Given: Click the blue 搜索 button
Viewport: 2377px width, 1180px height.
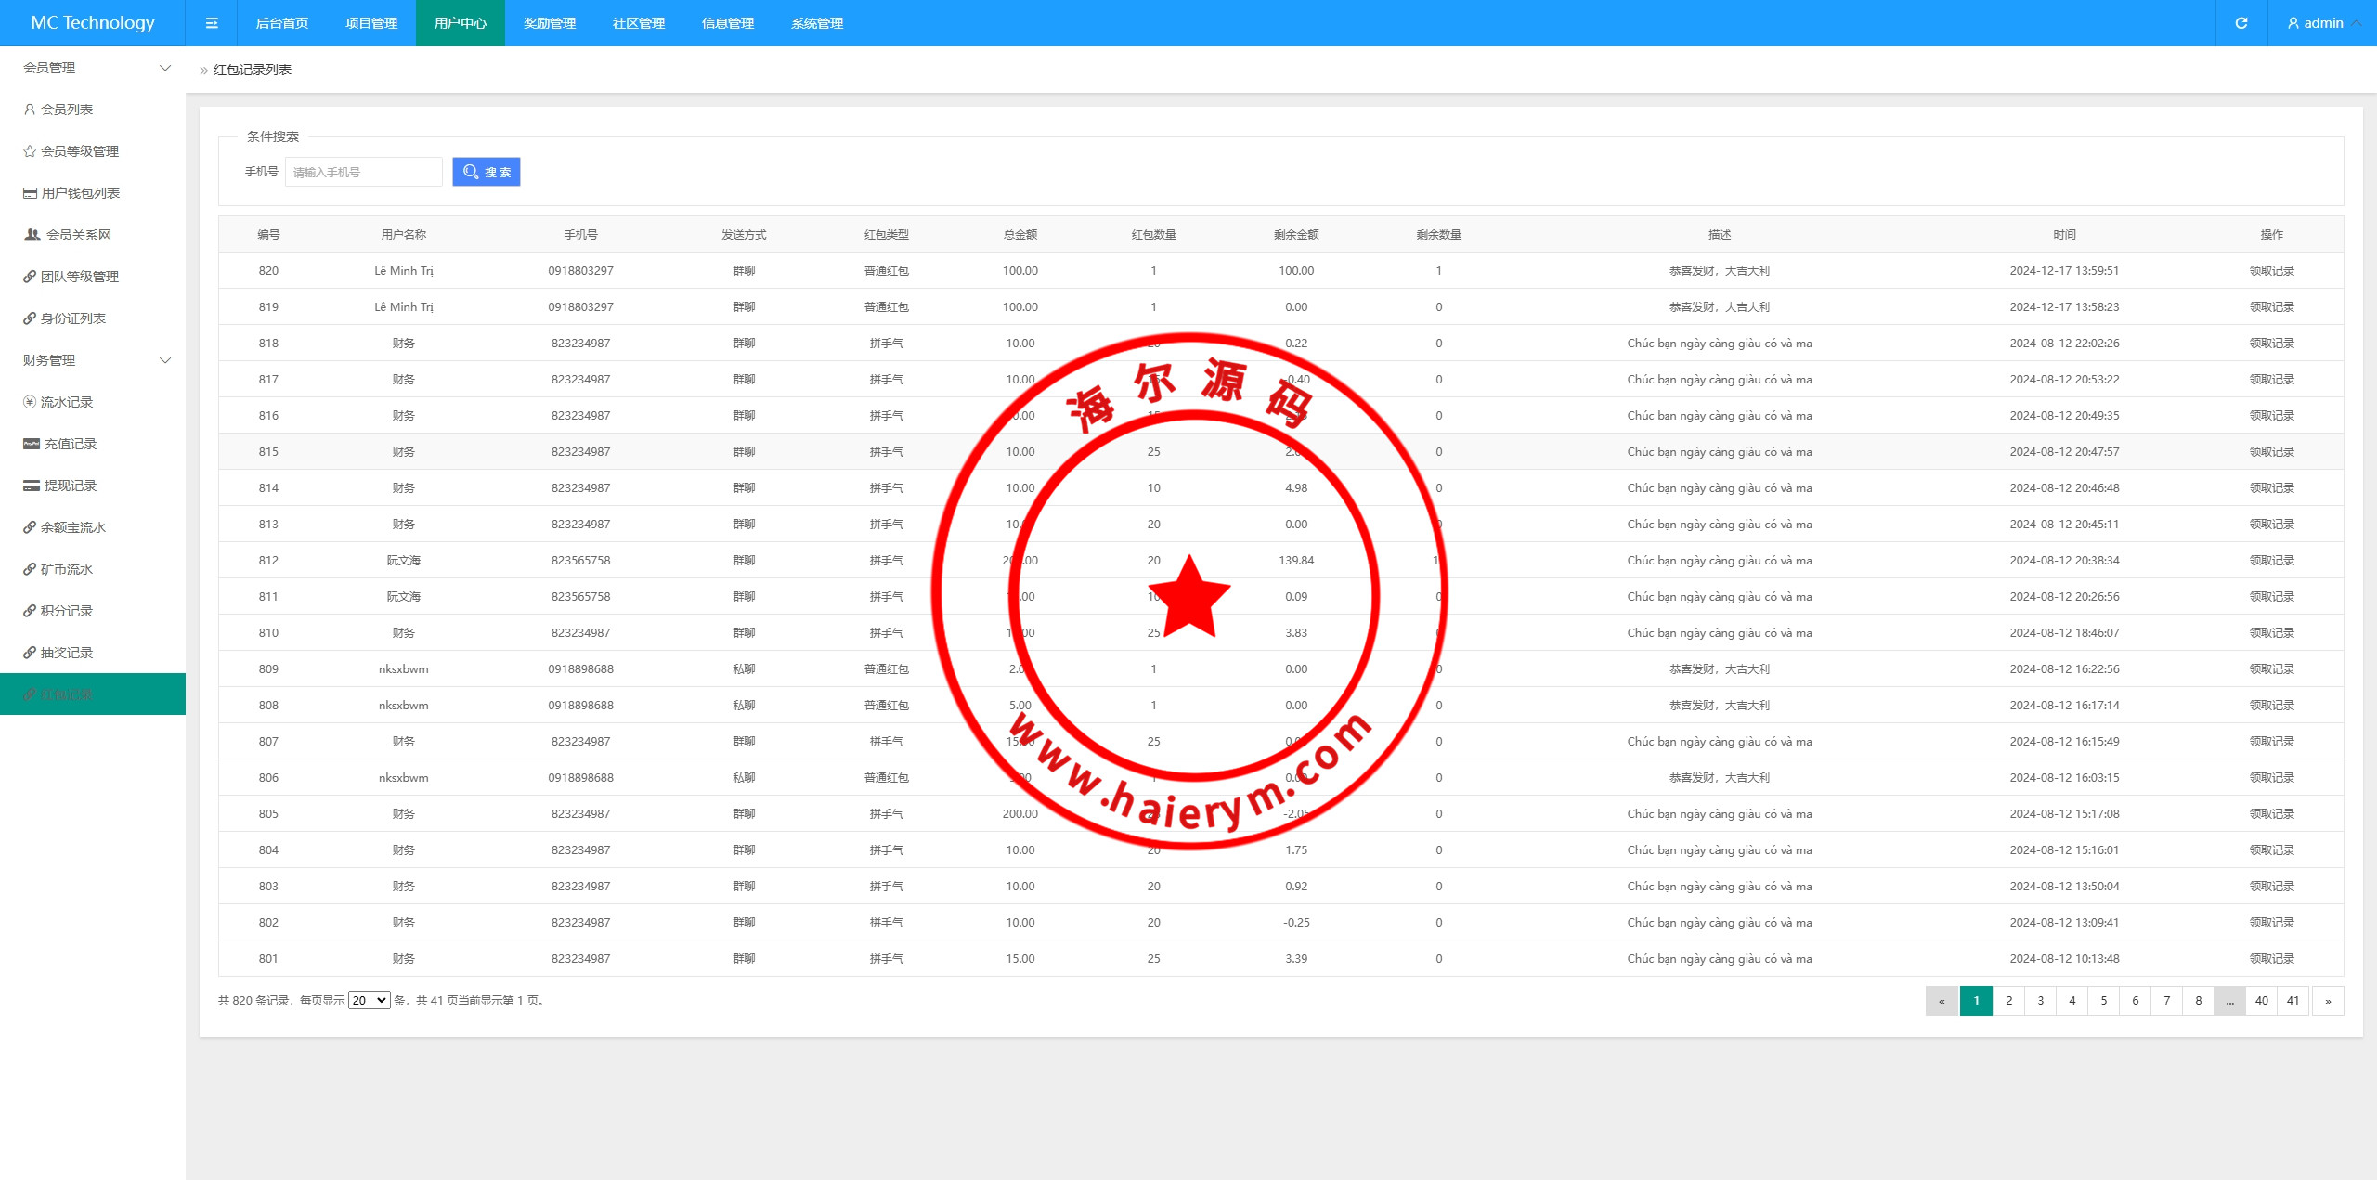Looking at the screenshot, I should pos(487,172).
